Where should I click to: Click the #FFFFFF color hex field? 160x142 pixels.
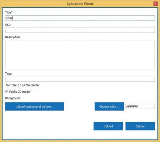click(x=140, y=106)
